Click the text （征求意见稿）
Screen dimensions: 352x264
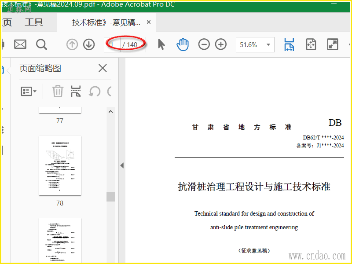pyautogui.click(x=254, y=250)
